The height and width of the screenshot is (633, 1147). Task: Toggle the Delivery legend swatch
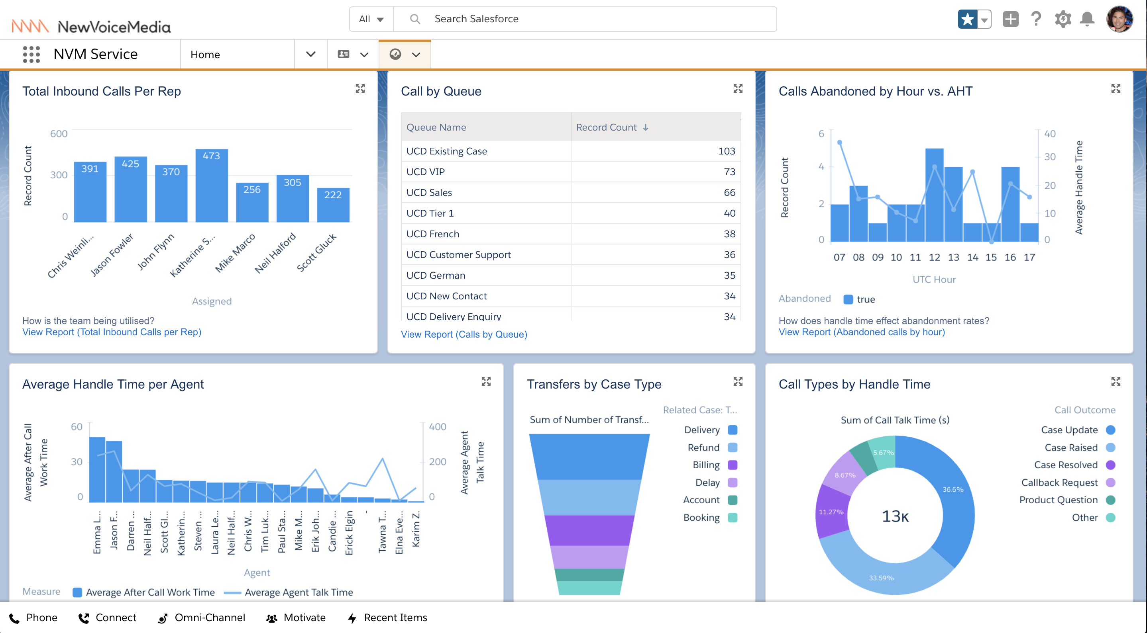(x=733, y=430)
